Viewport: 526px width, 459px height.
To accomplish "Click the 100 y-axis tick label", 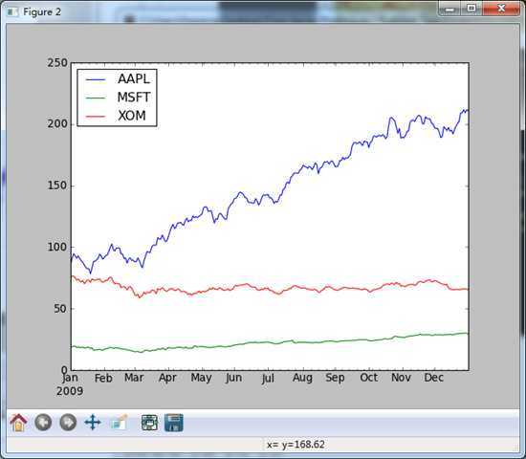I will [x=57, y=248].
